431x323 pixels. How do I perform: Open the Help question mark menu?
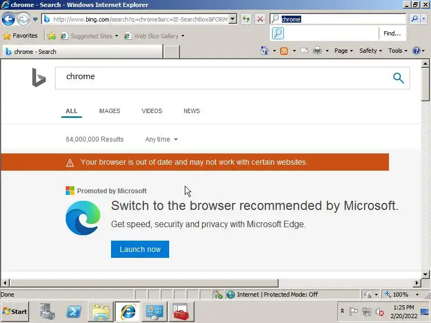coord(419,51)
